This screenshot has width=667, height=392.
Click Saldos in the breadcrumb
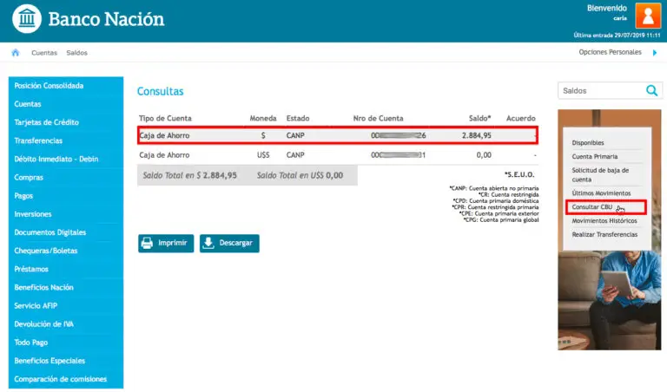77,53
